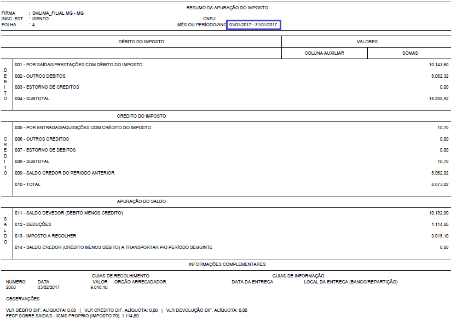Click the INFORMAÇÕES COMPLEMENTARES header
Screen dimensions: 451x319
click(227, 265)
